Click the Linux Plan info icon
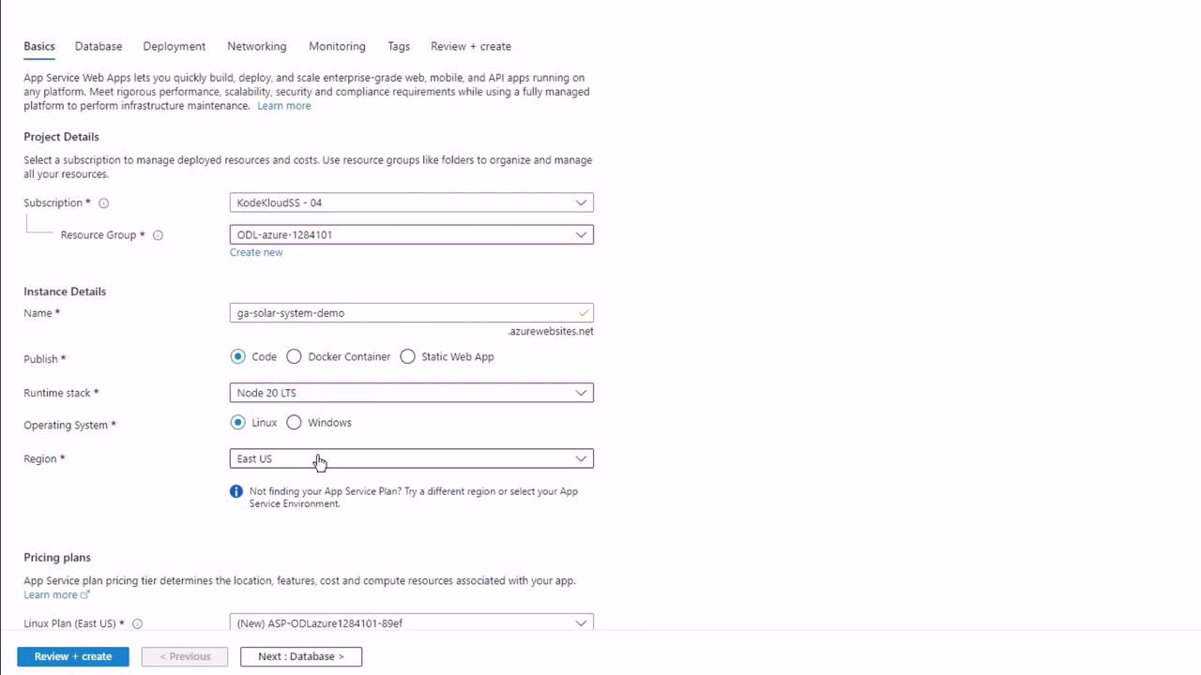This screenshot has width=1201, height=675. [137, 624]
